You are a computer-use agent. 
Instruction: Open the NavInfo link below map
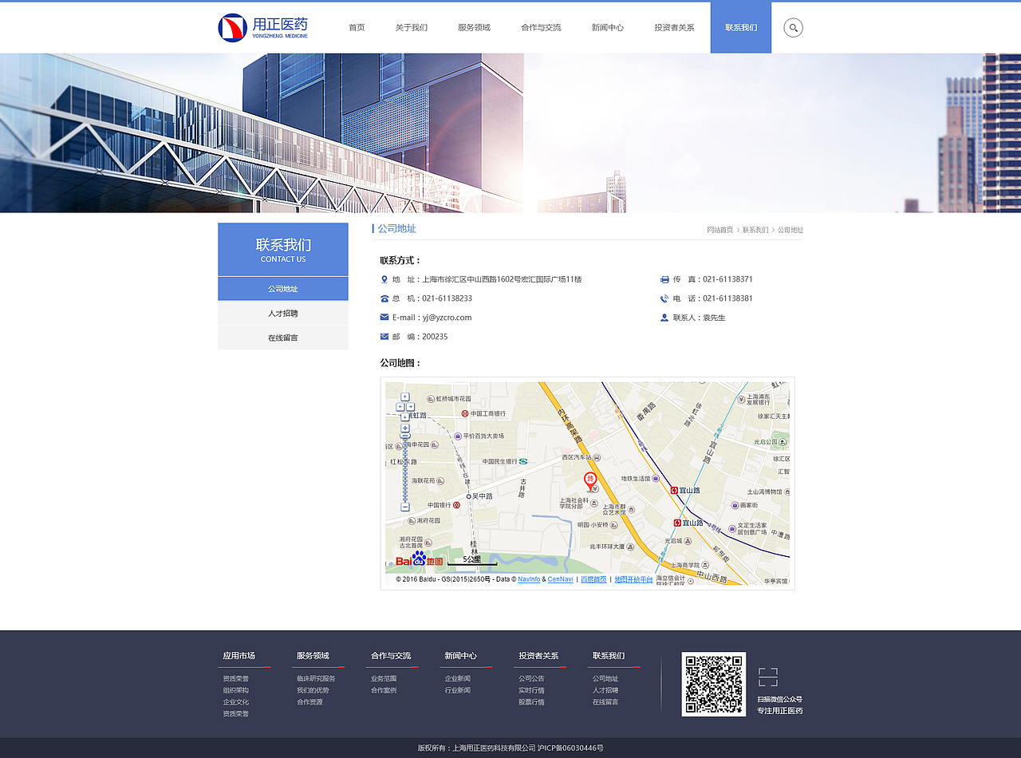529,579
